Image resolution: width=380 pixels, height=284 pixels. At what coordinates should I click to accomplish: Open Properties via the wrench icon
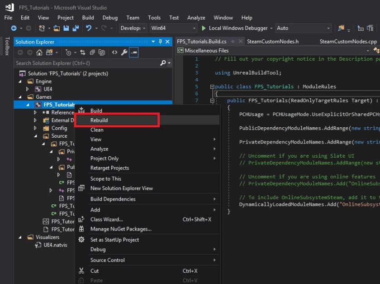click(124, 51)
